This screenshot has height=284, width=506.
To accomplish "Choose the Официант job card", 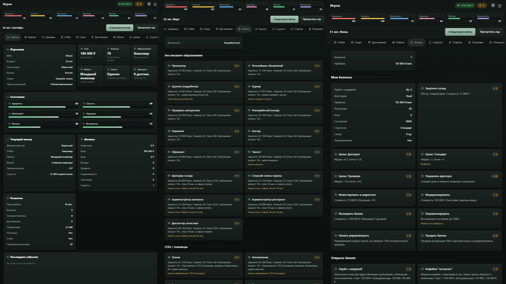I will [203, 158].
